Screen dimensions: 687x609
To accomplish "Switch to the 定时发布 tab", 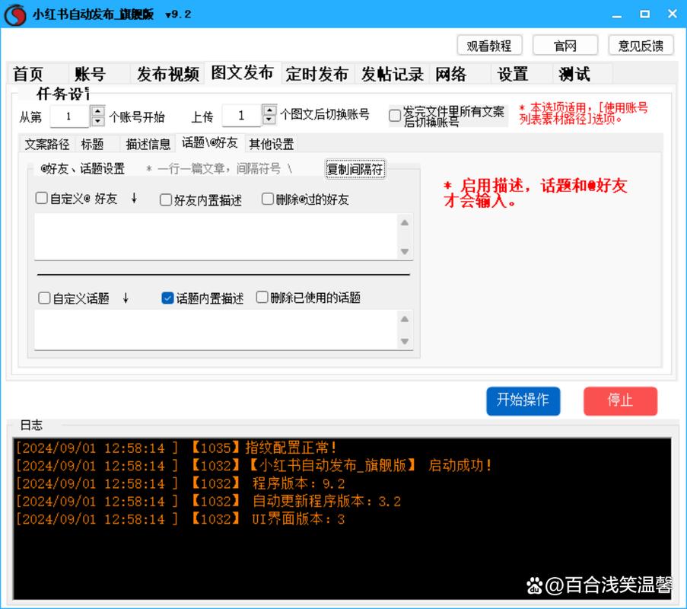I will [316, 74].
